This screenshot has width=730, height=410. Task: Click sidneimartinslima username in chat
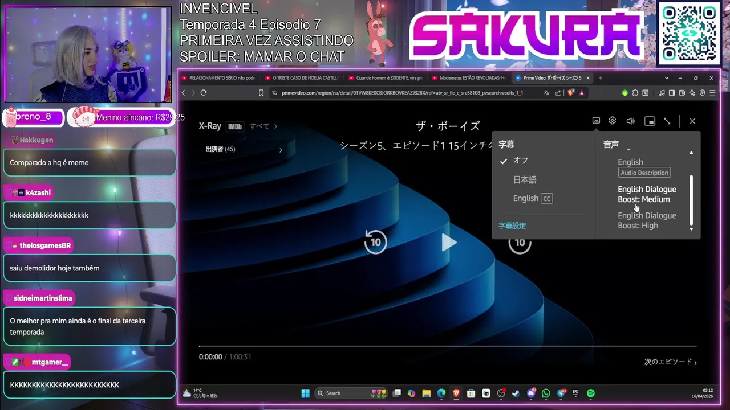[43, 298]
